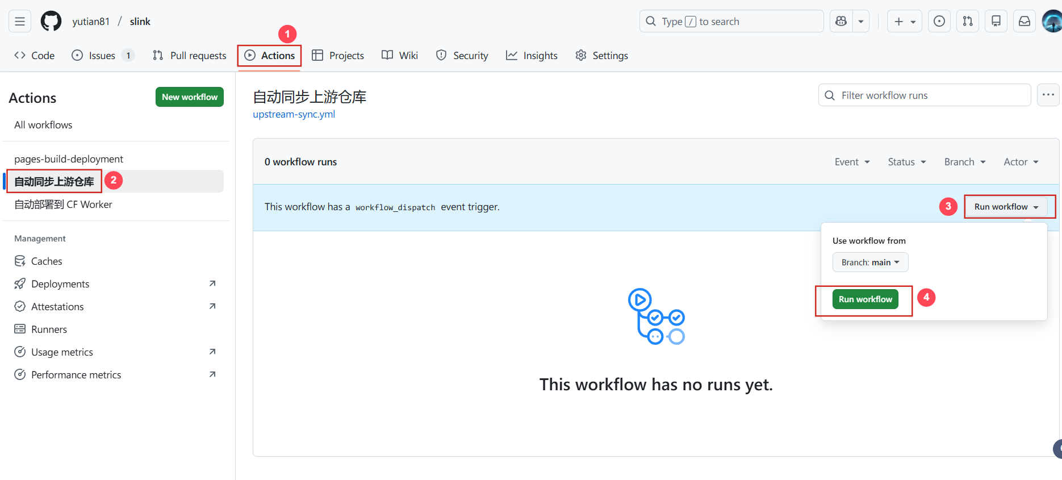The image size is (1062, 480).
Task: Expand the Branch: main selector
Action: pos(870,262)
